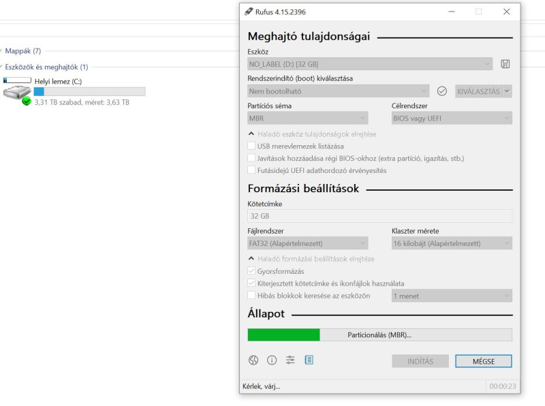Open the Fájlrendszer FAT32 dropdown
Image resolution: width=545 pixels, height=406 pixels.
(x=308, y=243)
